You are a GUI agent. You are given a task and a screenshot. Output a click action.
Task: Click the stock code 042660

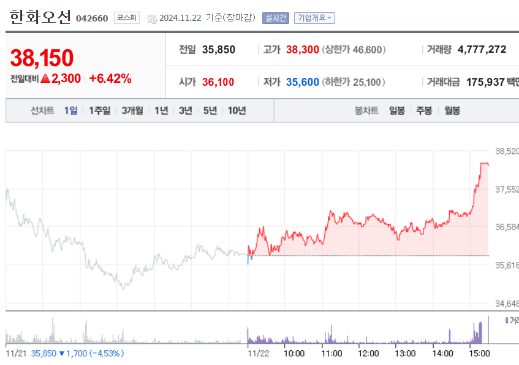[x=92, y=18]
